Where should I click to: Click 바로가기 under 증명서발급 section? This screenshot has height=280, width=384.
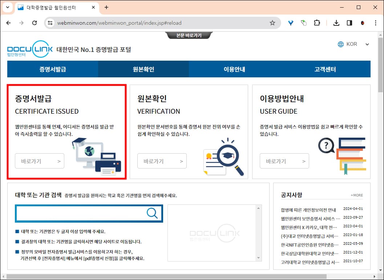(x=39, y=161)
